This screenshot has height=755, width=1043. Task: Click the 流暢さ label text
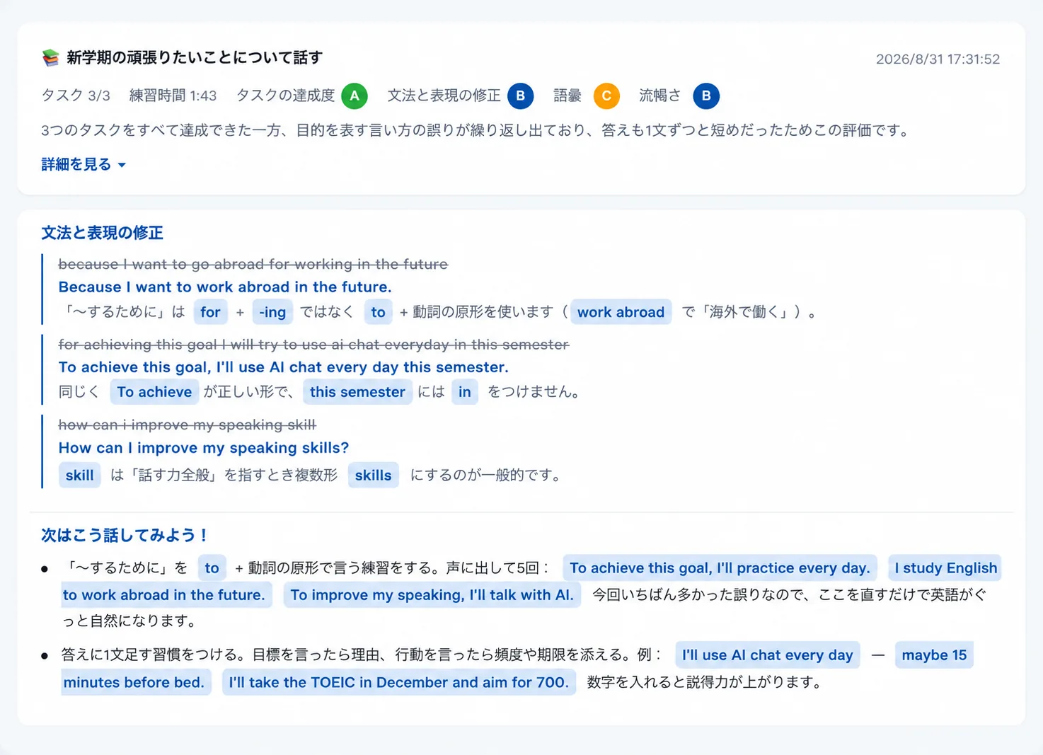pyautogui.click(x=659, y=96)
